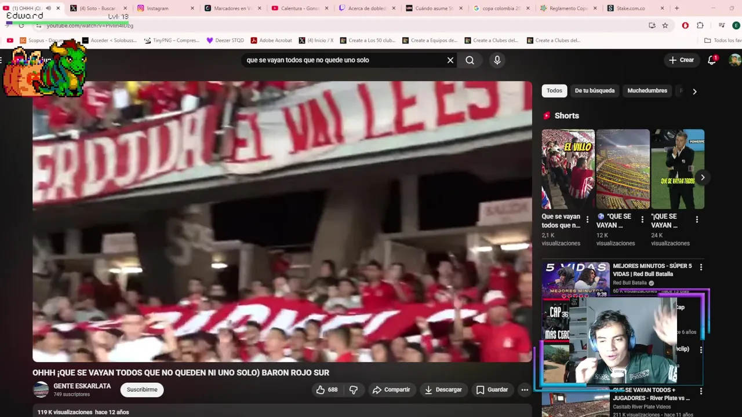The image size is (742, 417).
Task: Open the YouTube account avatar menu
Action: [734, 60]
